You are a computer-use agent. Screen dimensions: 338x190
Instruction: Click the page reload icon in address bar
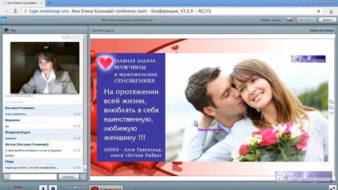(x=25, y=11)
